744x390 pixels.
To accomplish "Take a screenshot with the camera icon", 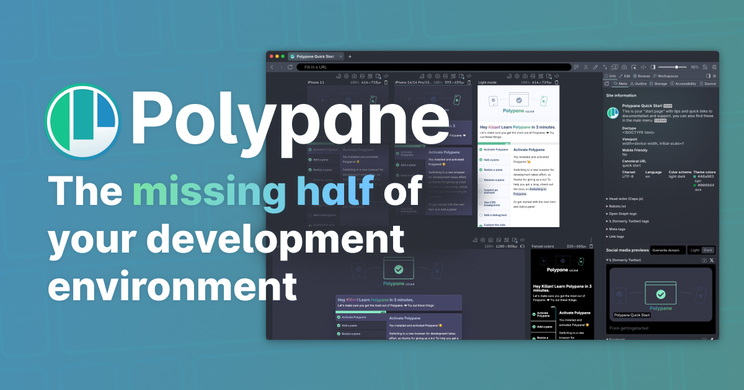I will (x=624, y=67).
